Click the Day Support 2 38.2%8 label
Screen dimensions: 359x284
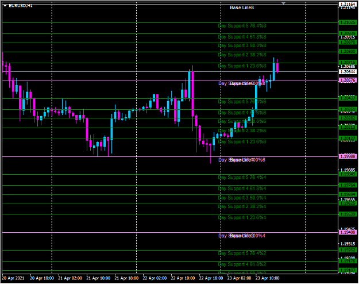coord(242,55)
